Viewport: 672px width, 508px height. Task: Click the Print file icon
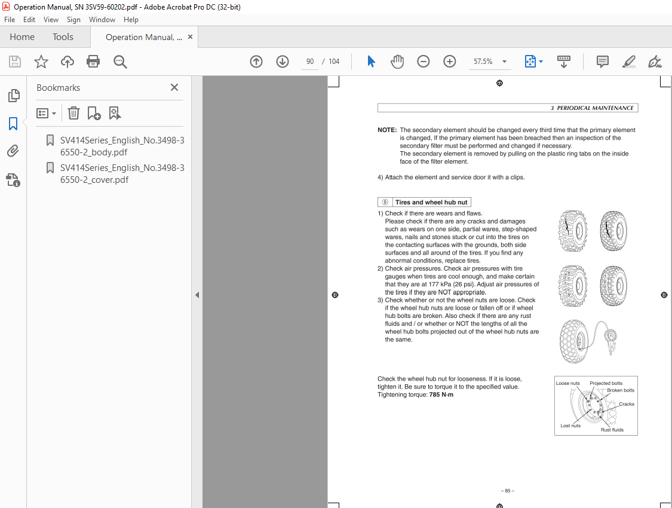click(93, 62)
